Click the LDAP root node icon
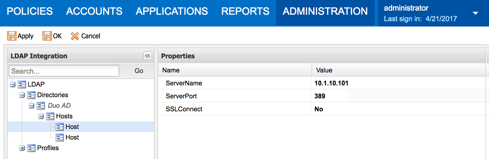The height and width of the screenshot is (159, 489). pos(22,85)
